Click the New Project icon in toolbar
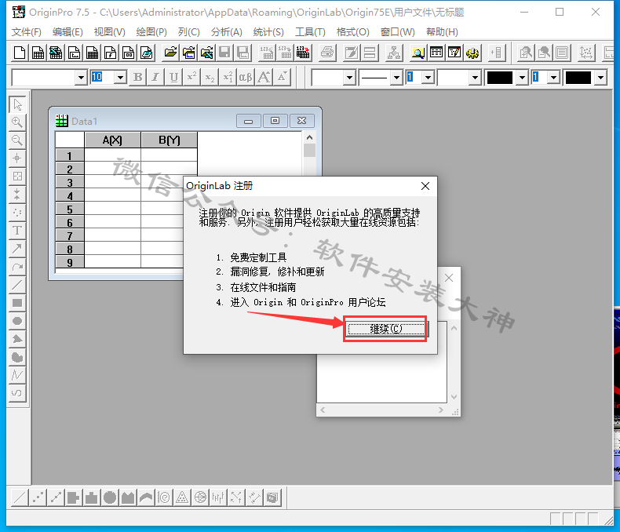 tap(20, 53)
